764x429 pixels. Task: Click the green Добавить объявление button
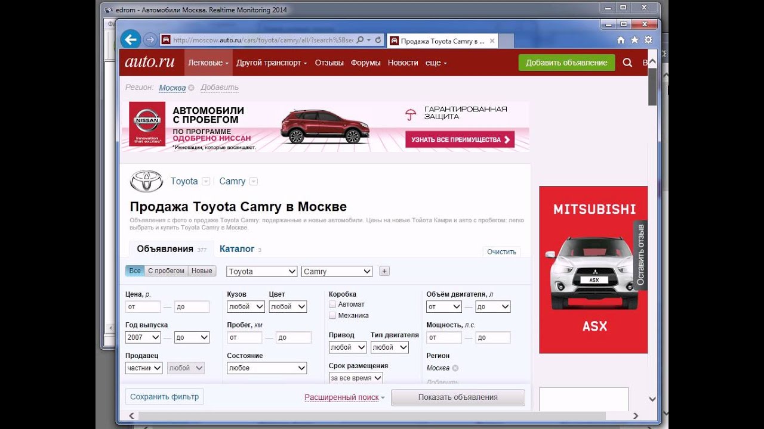tap(566, 63)
